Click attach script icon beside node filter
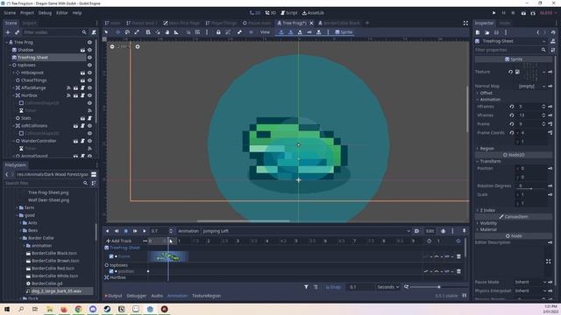The image size is (561, 315). (x=94, y=32)
